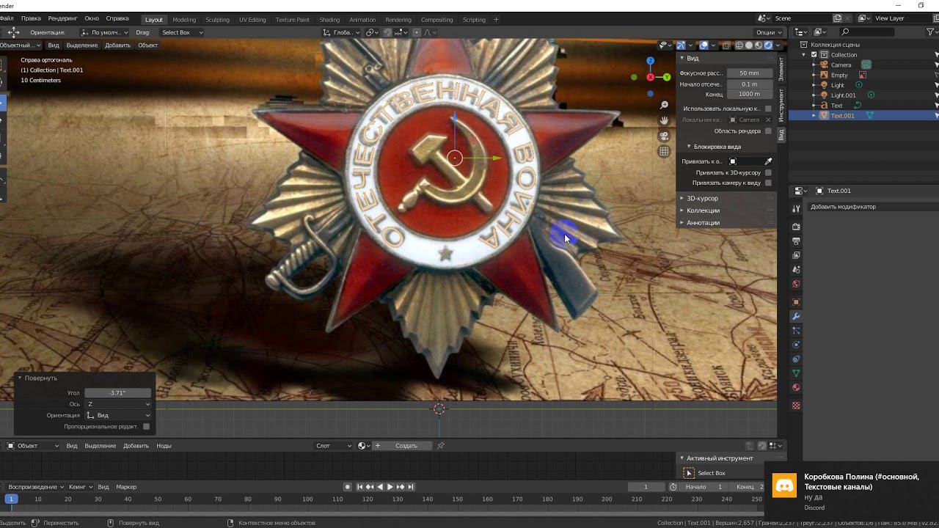Select material preview viewport shading

point(759,45)
